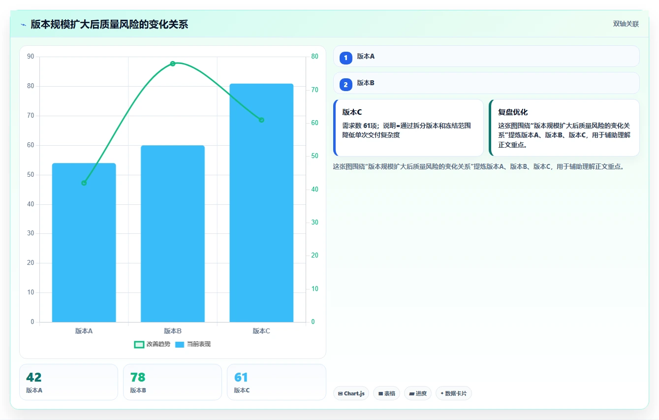The width and height of the screenshot is (659, 420).
Task: Select the 61 版本C stat card
Action: [x=276, y=382]
